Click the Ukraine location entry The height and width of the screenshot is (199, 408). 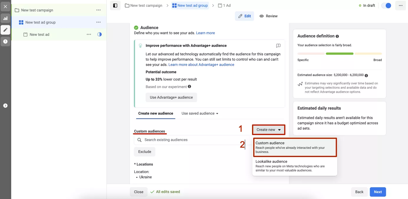click(146, 177)
